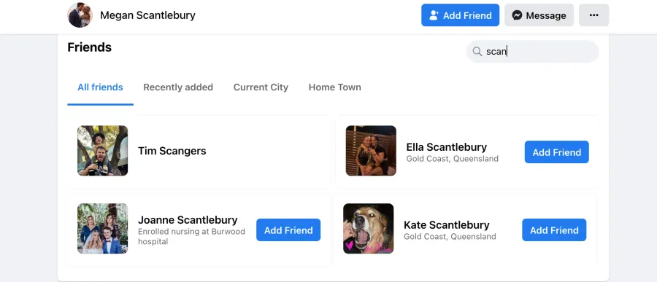Select the Home Town tab
The width and height of the screenshot is (657, 282).
335,87
